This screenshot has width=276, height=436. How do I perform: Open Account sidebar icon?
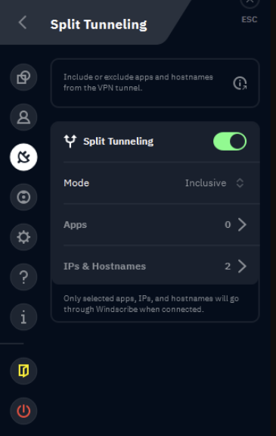23,117
